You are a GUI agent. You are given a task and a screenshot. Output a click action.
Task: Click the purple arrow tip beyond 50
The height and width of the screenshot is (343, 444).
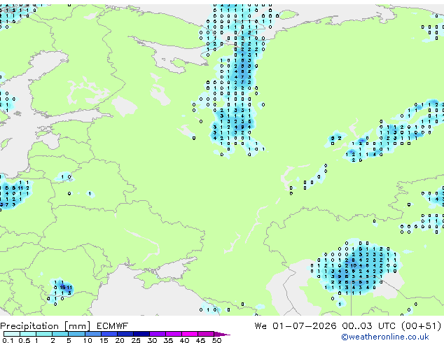pos(222,334)
